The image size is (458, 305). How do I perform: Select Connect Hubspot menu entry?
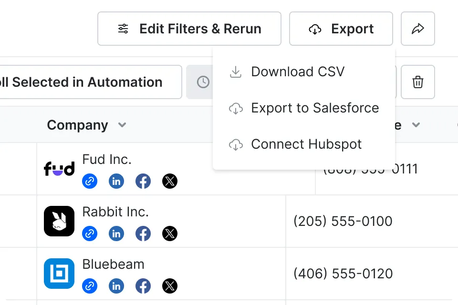304,144
